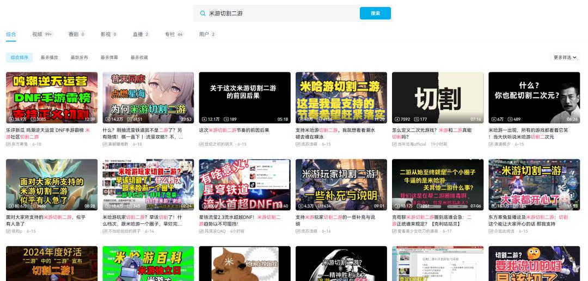The height and width of the screenshot is (281, 588).
Task: Open the 专栏 tab
Action: point(174,34)
